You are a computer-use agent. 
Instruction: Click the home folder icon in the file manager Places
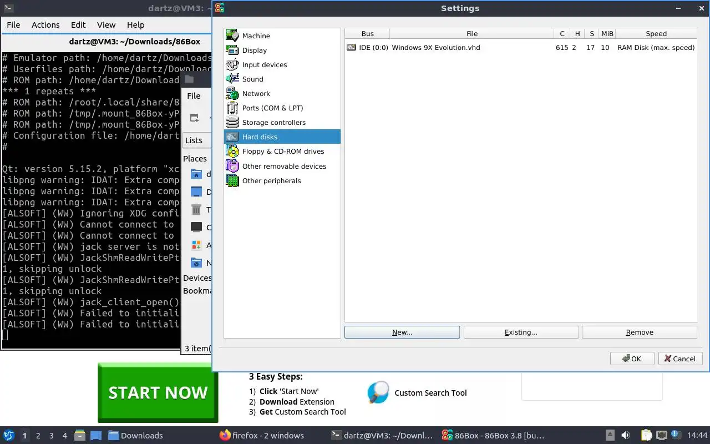pyautogui.click(x=196, y=174)
